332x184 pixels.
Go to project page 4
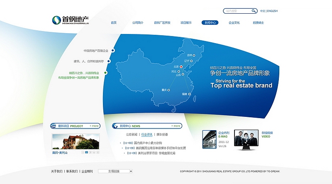pyautogui.click(x=94, y=152)
